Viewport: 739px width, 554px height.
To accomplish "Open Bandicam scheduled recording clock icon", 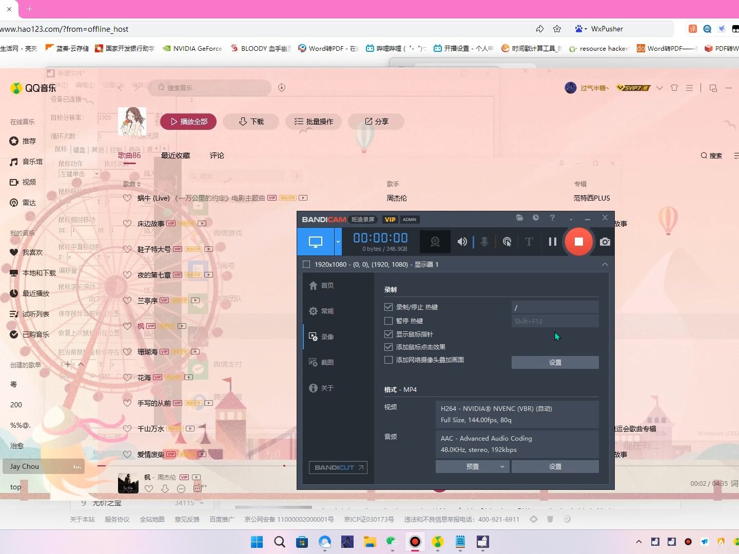I will (536, 218).
